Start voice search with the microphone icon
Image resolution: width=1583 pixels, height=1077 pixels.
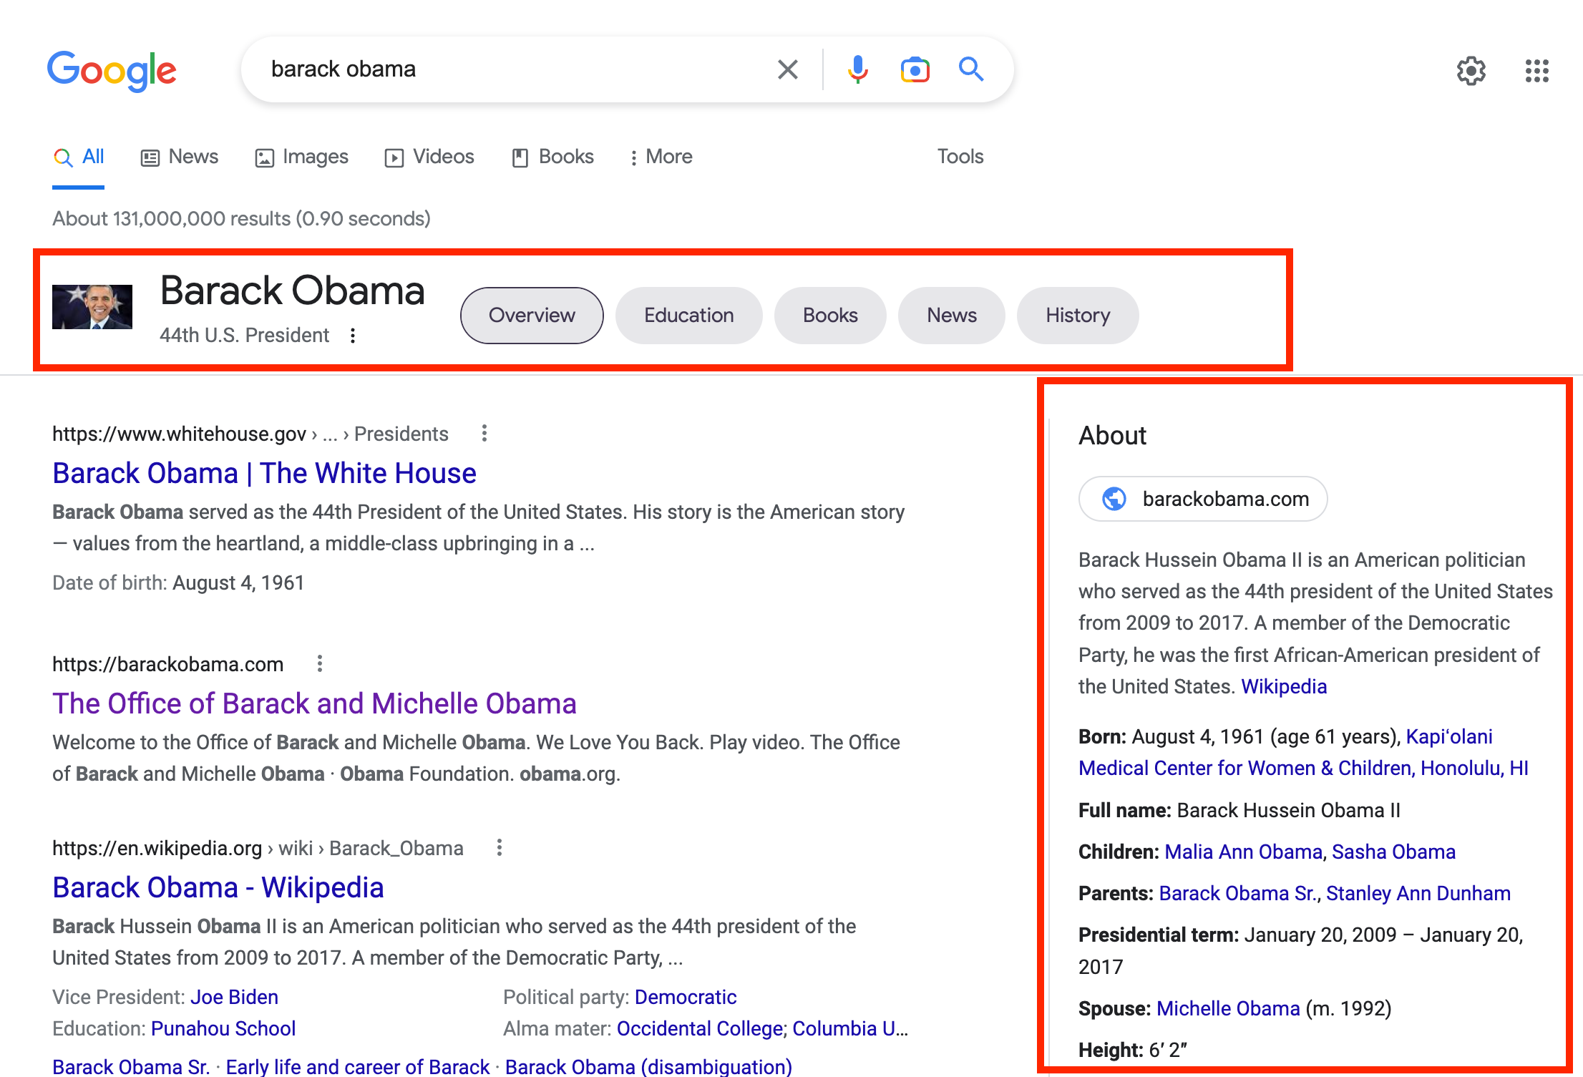click(x=857, y=69)
